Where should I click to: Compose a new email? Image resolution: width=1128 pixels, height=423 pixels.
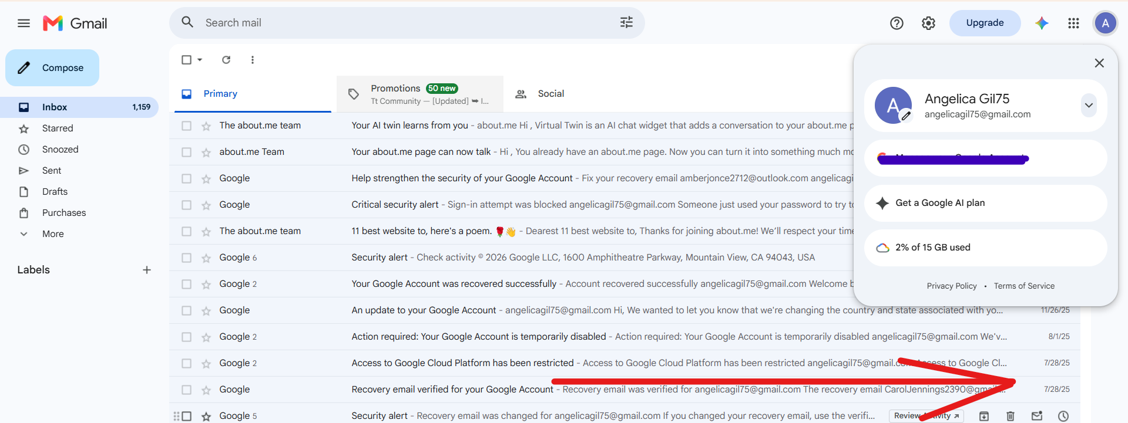(x=52, y=67)
